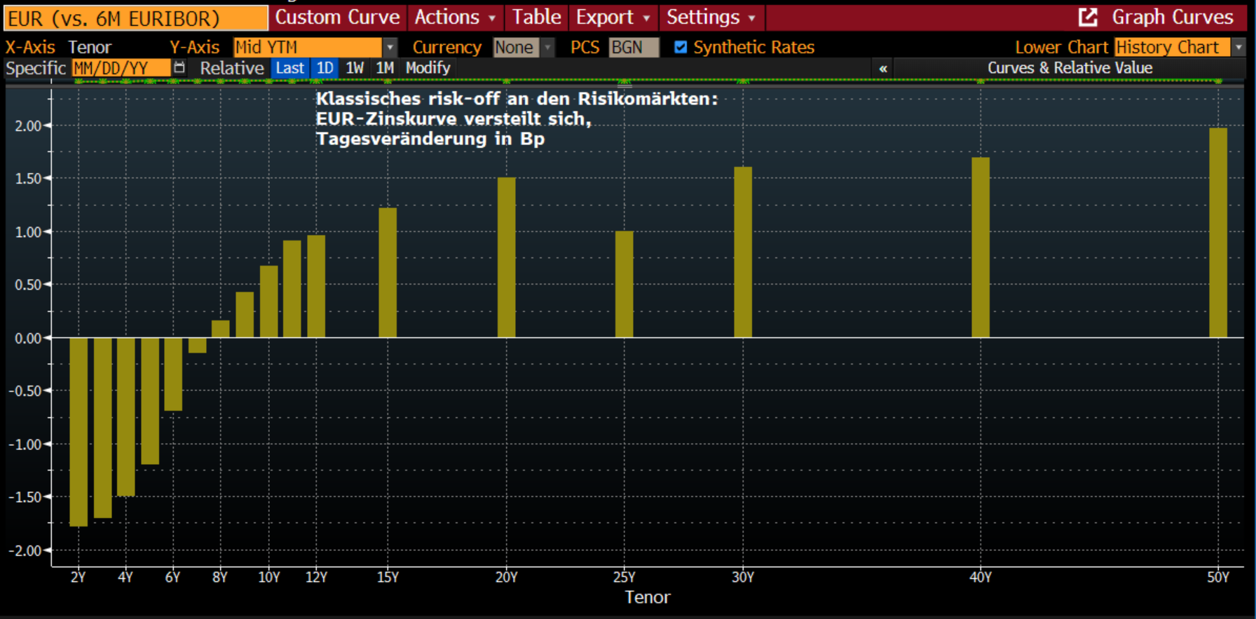
Task: Open the Y-Axis Mid YTM dropdown arrow
Action: 390,48
